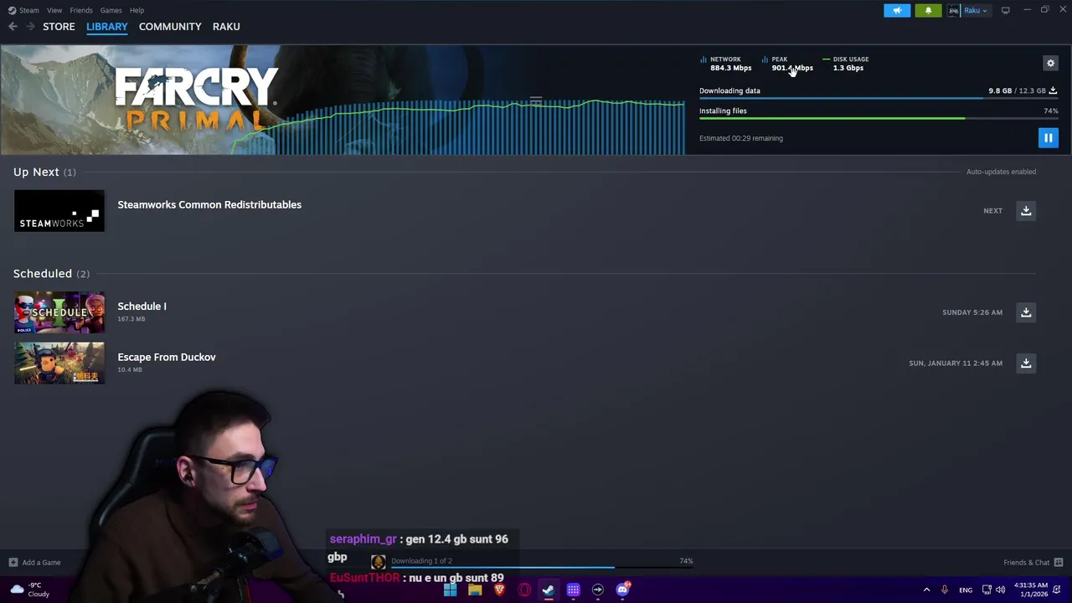Open the Windows Start button
This screenshot has height=603, width=1072.
[450, 590]
